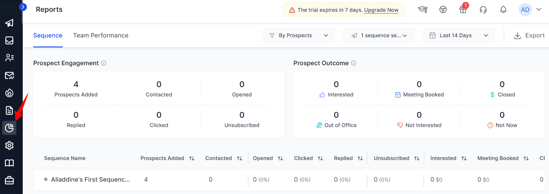Open the email verification envelope icon in the sidebar
549x194 pixels.
9,76
